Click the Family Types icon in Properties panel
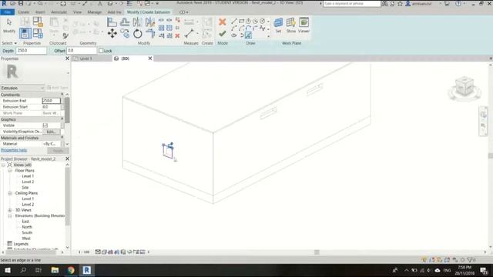 click(38, 33)
